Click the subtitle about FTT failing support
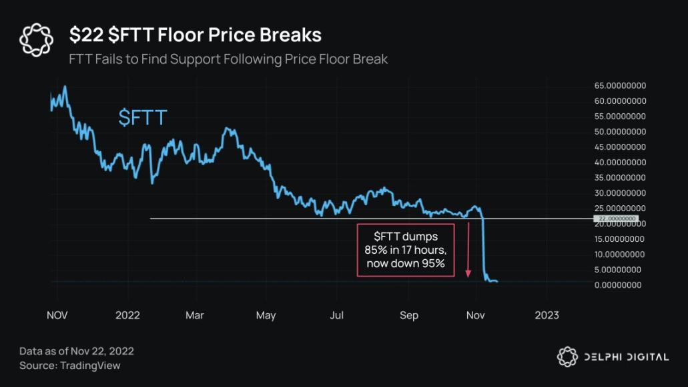This screenshot has width=688, height=387. 228,59
